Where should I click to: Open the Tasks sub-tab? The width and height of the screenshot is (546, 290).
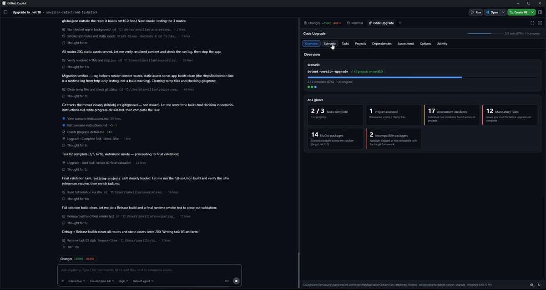click(x=345, y=44)
